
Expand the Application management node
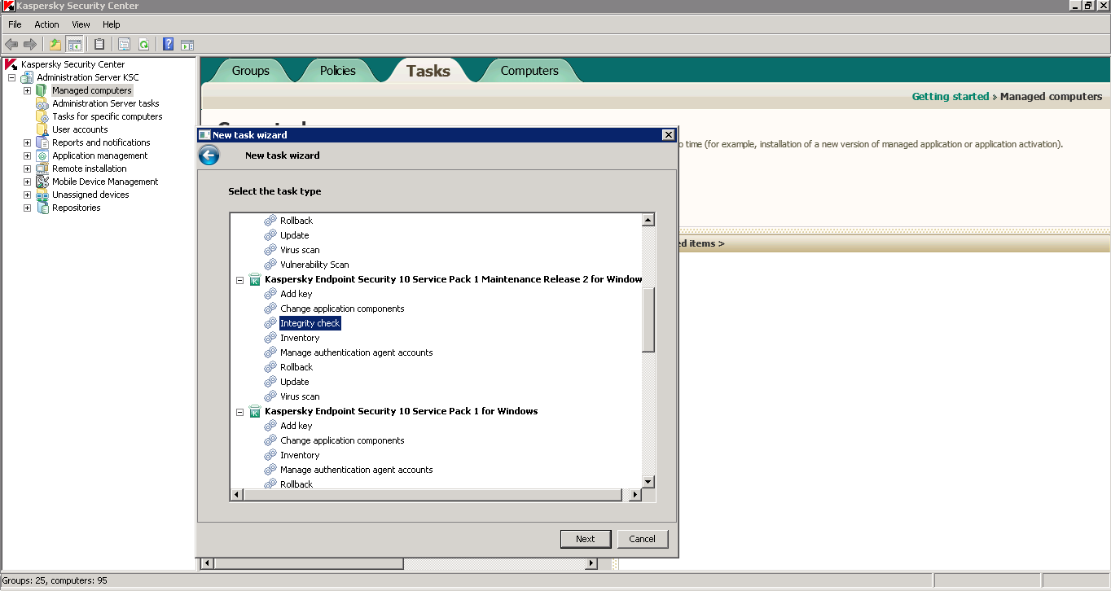pos(27,155)
